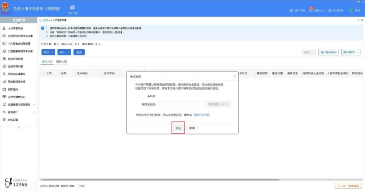This screenshot has height=191, width=365.
Task: Click the 任职受雇从业类型 column header
Action: pyautogui.click(x=313, y=73)
